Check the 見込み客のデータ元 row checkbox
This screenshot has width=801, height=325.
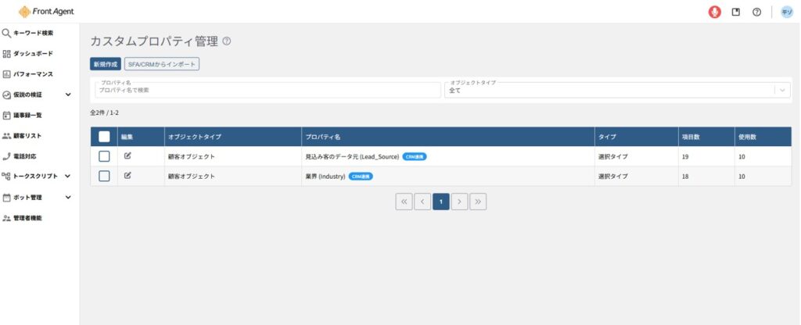point(104,156)
